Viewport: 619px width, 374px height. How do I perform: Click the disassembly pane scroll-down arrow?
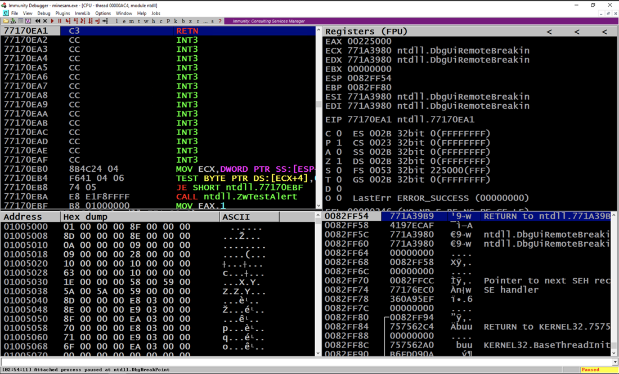(x=319, y=206)
